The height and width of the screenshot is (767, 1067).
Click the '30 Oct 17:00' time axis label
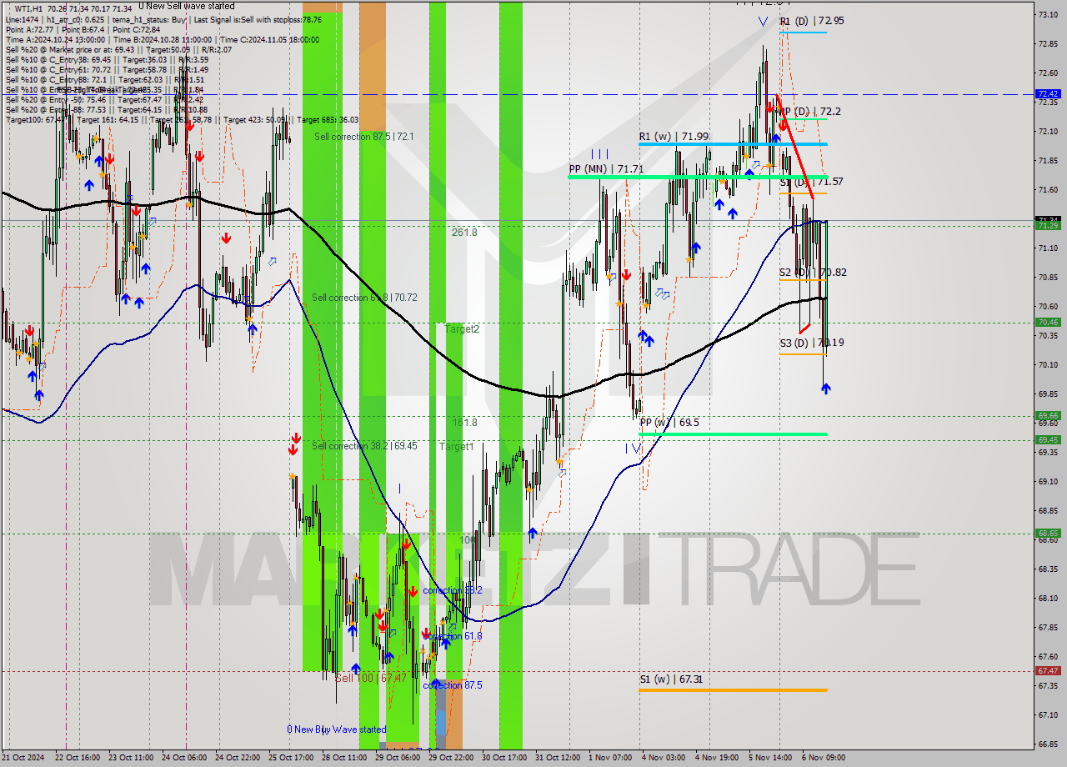pos(503,758)
